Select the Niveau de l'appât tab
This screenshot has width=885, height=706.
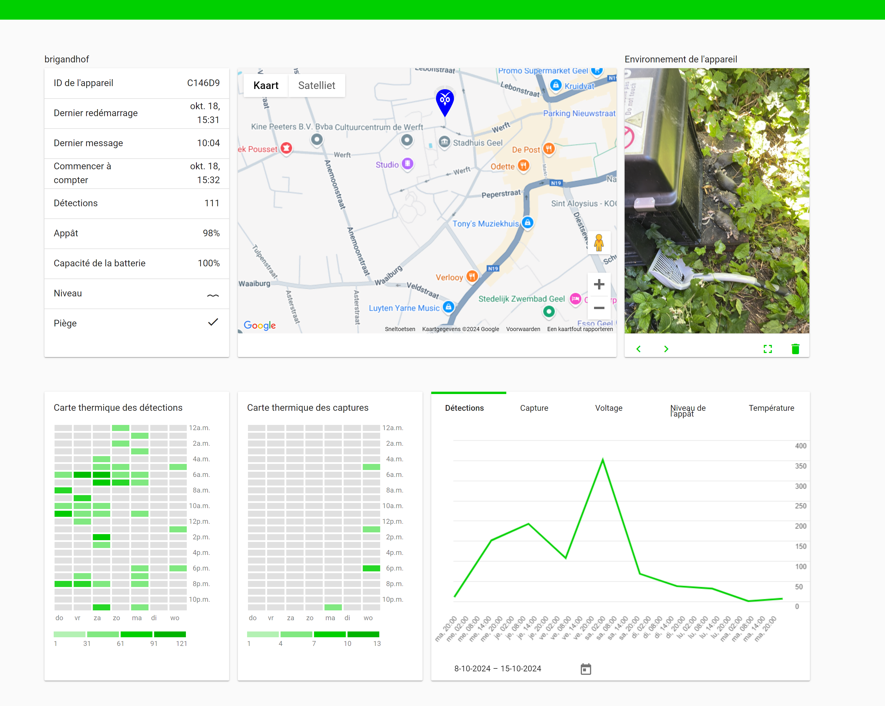point(688,411)
